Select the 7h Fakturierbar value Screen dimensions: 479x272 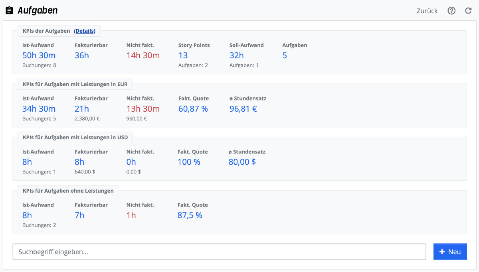point(79,215)
